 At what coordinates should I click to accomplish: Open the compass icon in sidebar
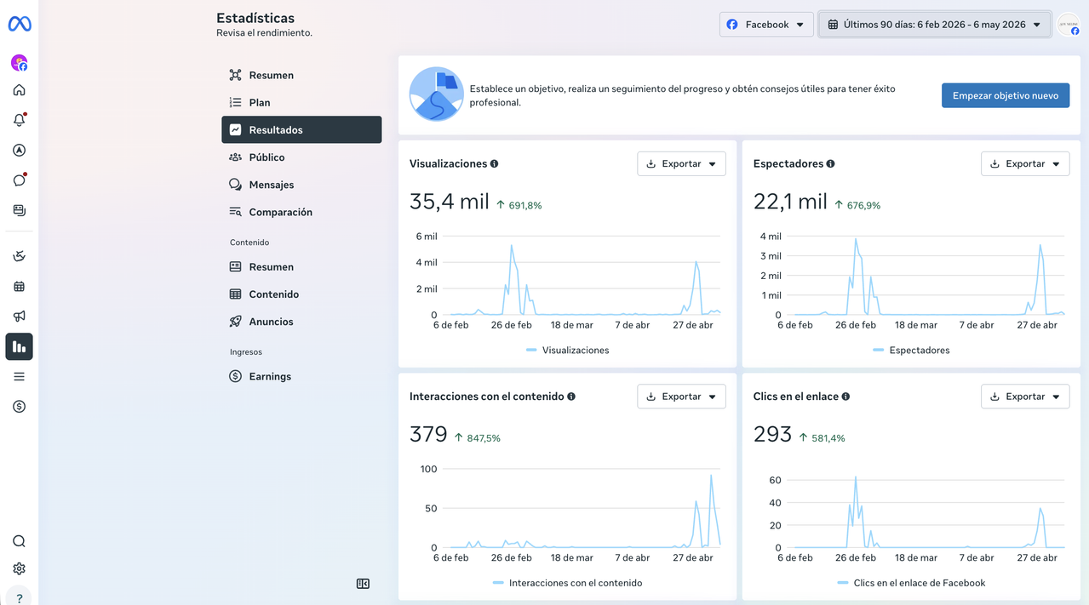[x=19, y=151]
